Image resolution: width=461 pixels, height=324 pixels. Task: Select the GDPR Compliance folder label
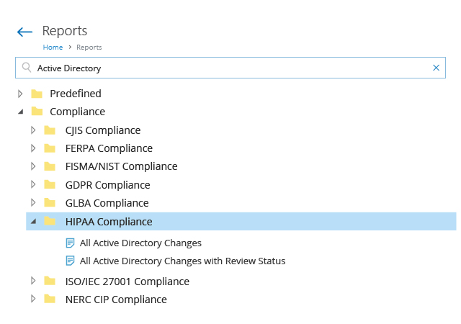click(107, 185)
